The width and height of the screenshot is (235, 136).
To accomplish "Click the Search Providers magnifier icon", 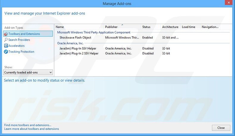I will click(6, 40).
